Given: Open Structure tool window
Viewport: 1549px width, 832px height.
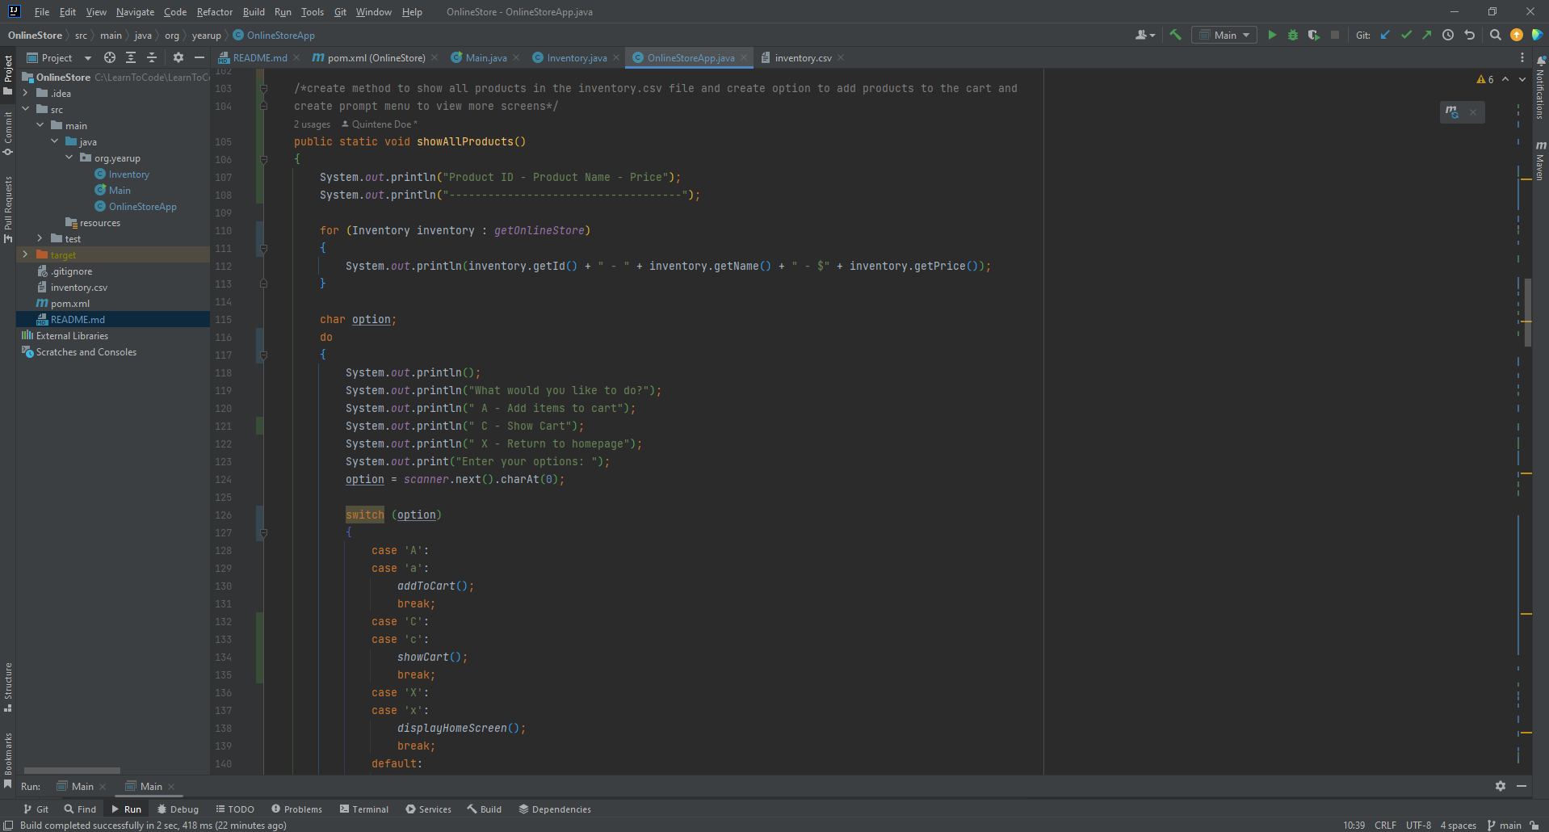Looking at the screenshot, I should tap(8, 687).
